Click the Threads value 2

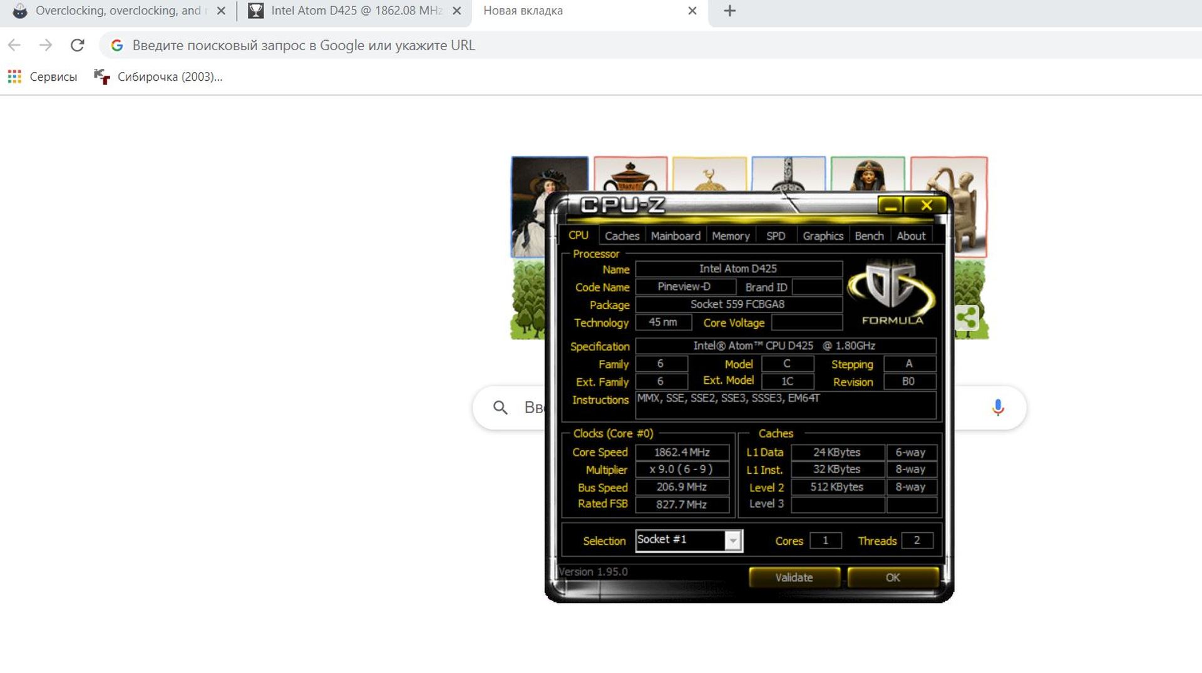(x=917, y=540)
